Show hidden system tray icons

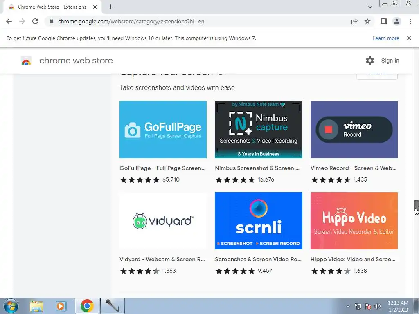pos(348,306)
